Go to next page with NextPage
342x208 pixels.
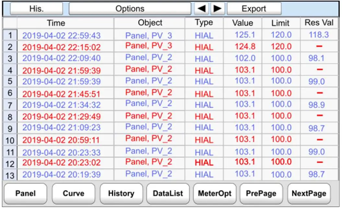[x=309, y=193]
